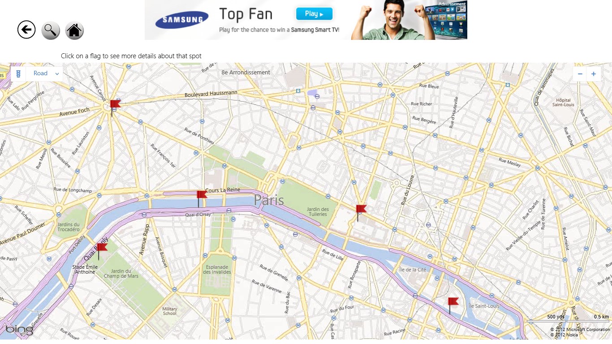Zoom out with the minus button
Screen dimensions: 612x344
[x=580, y=74]
